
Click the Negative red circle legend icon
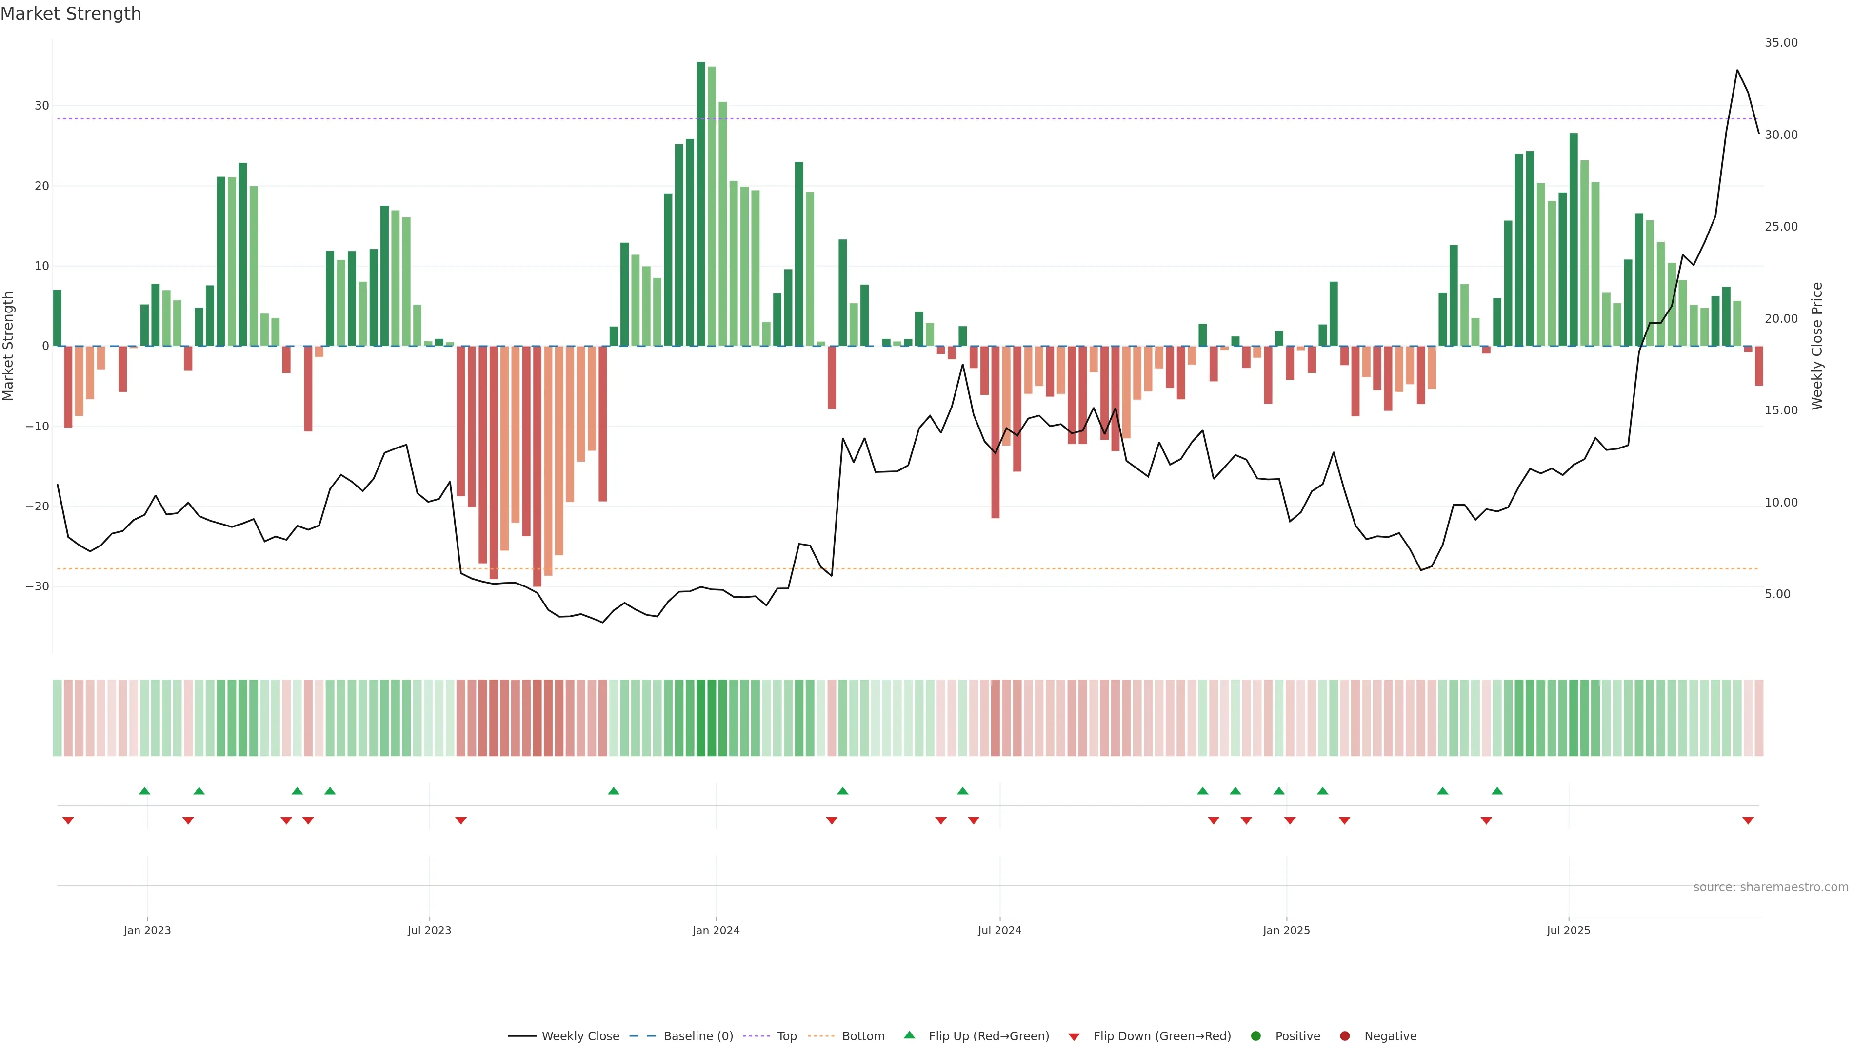tap(1344, 1036)
